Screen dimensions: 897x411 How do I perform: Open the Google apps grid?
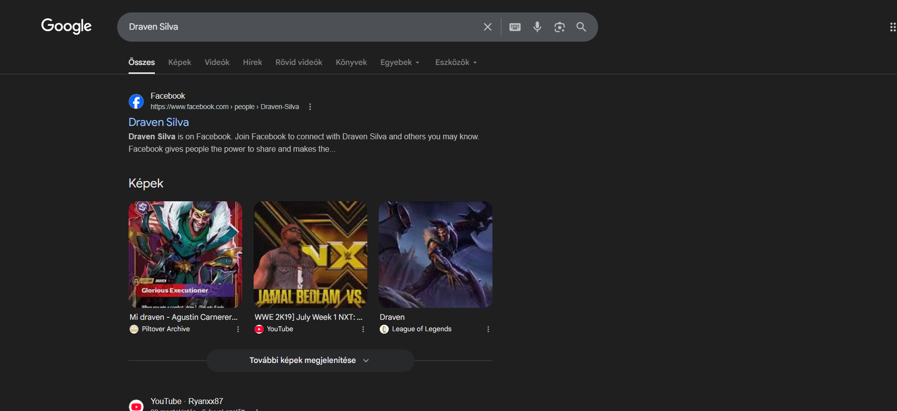[893, 27]
